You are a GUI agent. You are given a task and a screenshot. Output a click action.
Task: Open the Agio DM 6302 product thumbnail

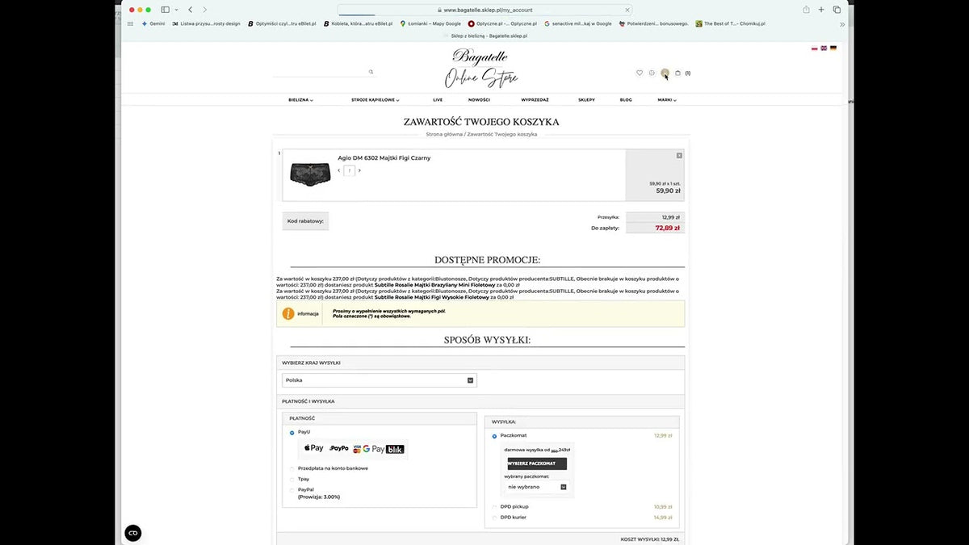310,174
